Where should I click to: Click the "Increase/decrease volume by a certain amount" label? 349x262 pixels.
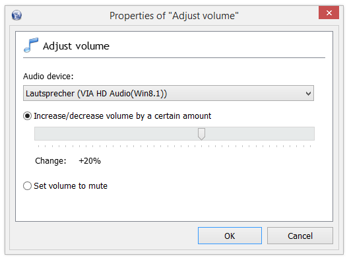[123, 116]
